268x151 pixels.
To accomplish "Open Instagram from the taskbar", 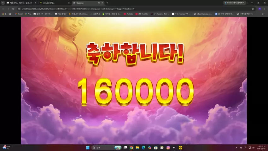I will (x=168, y=148).
